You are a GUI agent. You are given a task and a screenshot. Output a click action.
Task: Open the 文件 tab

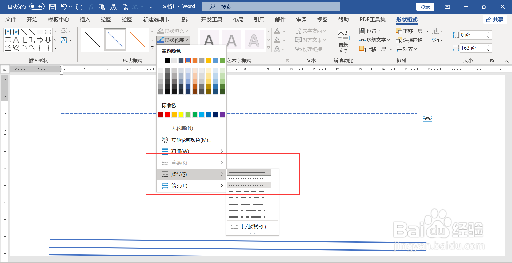coord(11,19)
